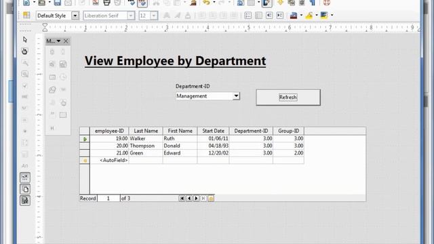Screen dimensions: 434x244
Task: Select start date cell '04/18/93'
Action: click(x=213, y=146)
